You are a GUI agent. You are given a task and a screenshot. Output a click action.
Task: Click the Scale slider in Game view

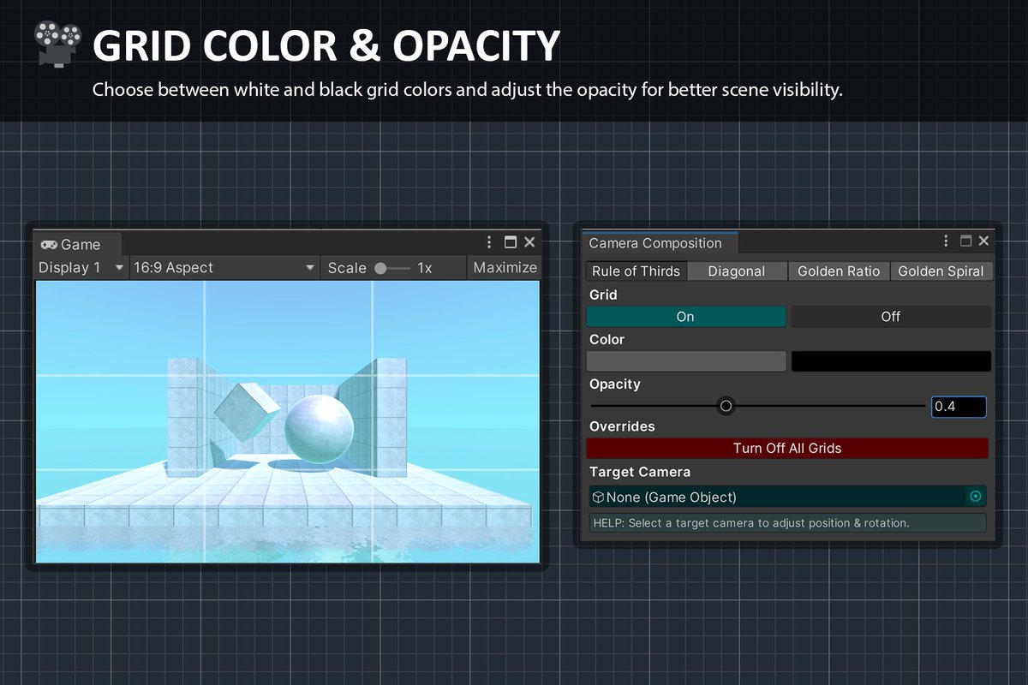point(391,268)
